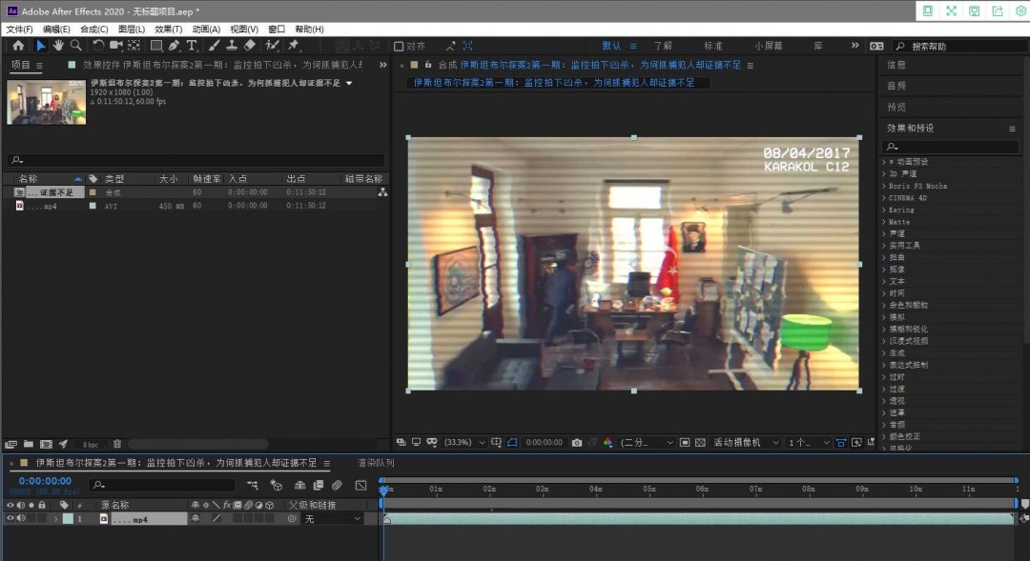Activate the Puppet Pin tool
The width and height of the screenshot is (1030, 561).
coord(295,46)
